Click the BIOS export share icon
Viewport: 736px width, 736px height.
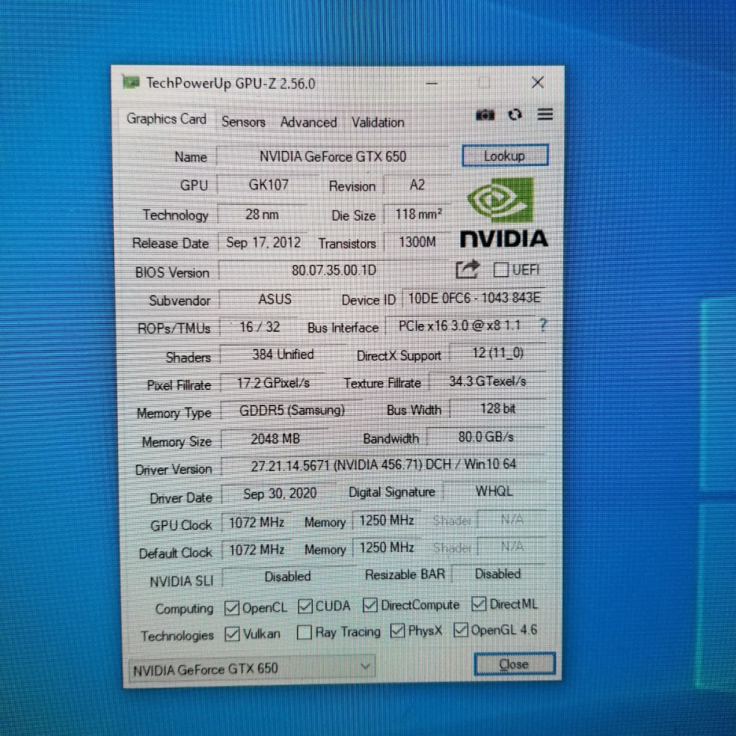pyautogui.click(x=467, y=269)
